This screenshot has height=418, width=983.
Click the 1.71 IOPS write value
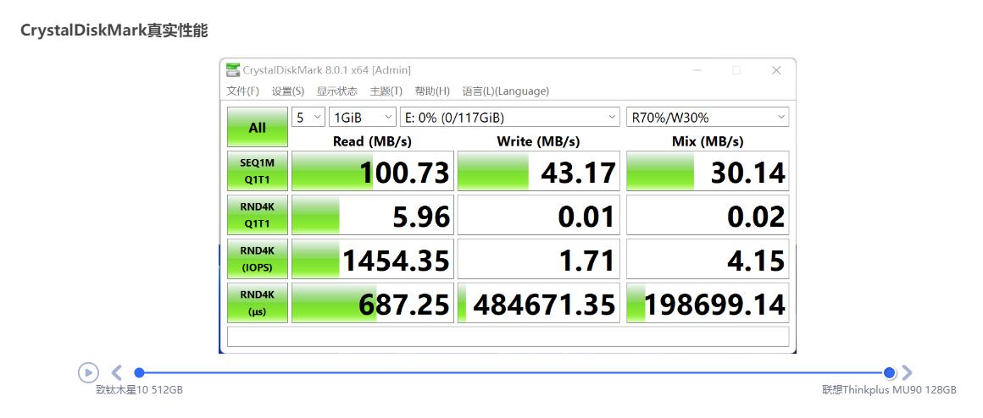click(538, 259)
